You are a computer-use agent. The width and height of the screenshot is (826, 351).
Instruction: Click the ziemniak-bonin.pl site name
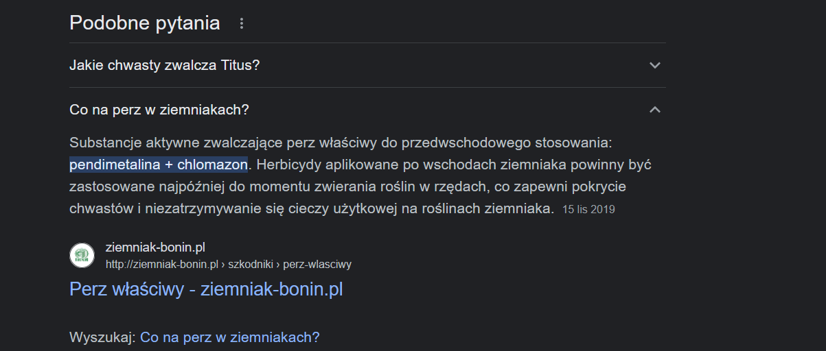click(155, 247)
